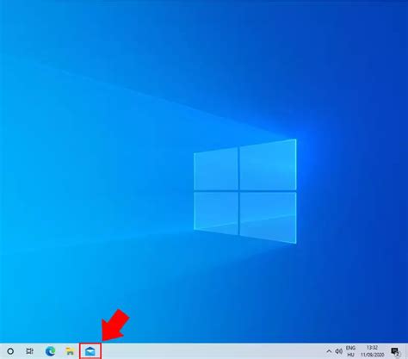Screen dimensions: 408x359
Task: Open the calendar from the 13:32 clock
Action: [372, 348]
